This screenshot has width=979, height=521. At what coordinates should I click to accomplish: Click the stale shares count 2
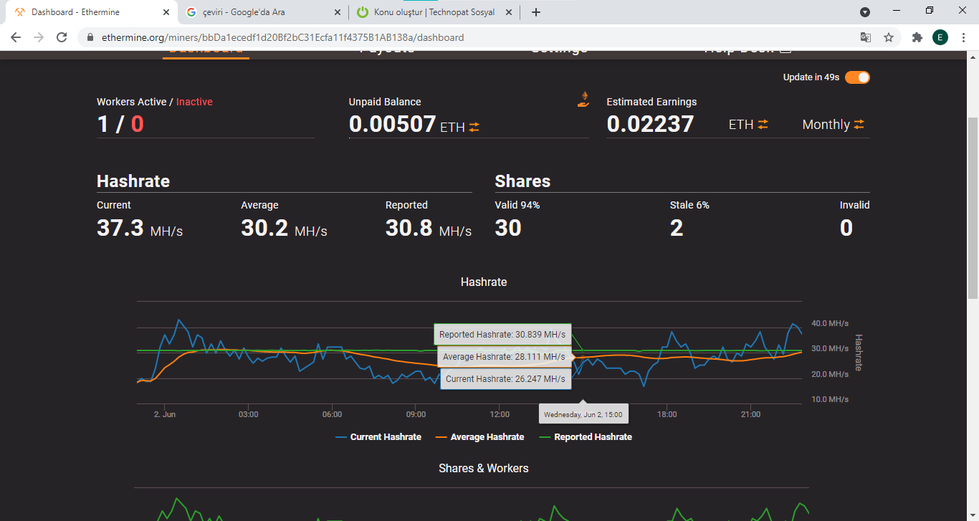tap(677, 228)
